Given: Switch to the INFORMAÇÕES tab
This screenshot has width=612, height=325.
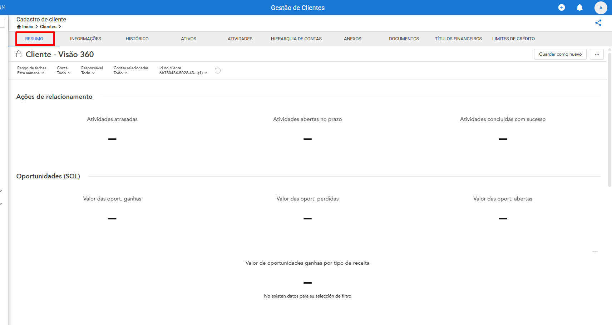Looking at the screenshot, I should [85, 39].
